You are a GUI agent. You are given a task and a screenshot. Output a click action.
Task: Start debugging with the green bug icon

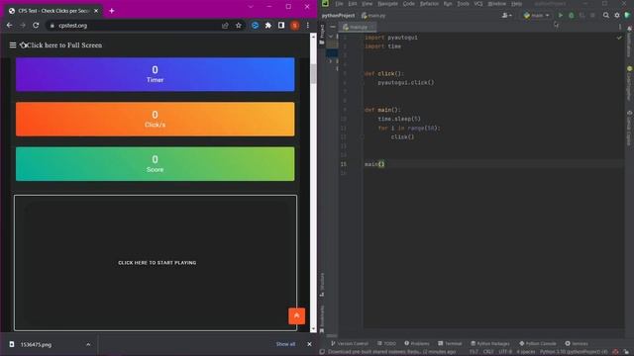572,16
